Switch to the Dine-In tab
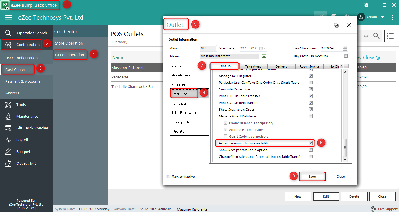This screenshot has height=212, width=399. point(225,66)
